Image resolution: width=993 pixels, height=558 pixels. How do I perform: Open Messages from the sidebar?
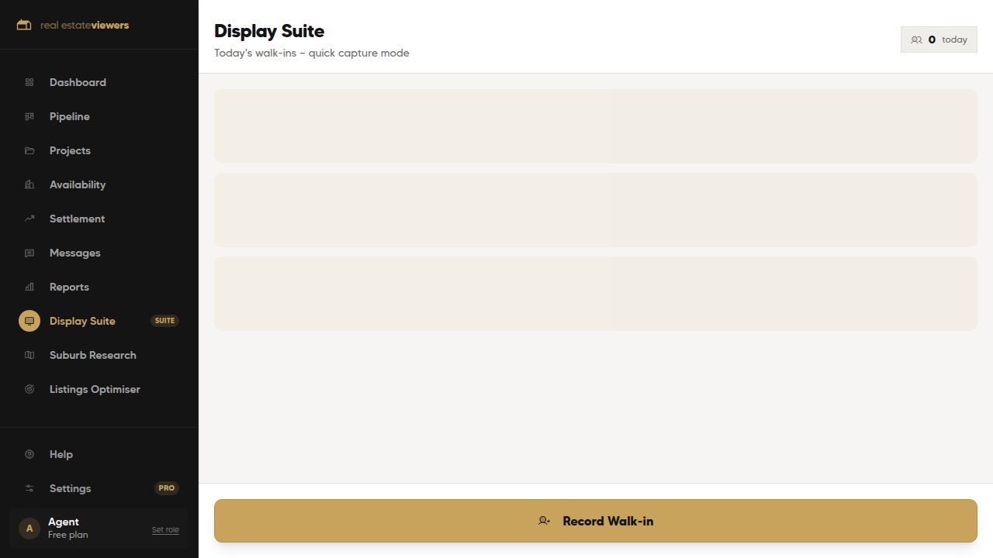point(75,253)
